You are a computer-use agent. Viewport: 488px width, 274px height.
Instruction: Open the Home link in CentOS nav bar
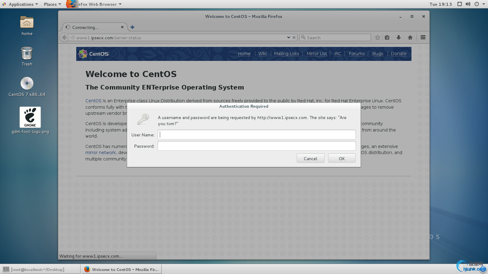click(x=244, y=54)
